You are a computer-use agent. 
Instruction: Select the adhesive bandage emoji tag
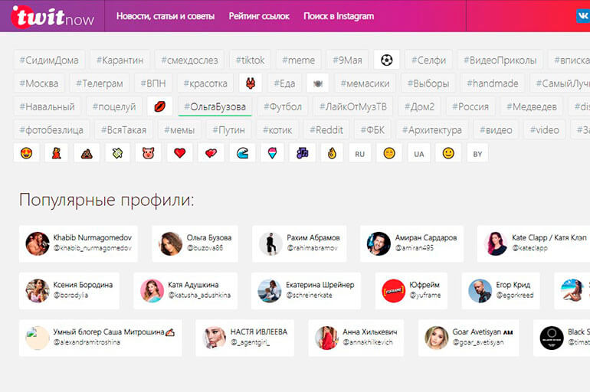pyautogui.click(x=117, y=153)
